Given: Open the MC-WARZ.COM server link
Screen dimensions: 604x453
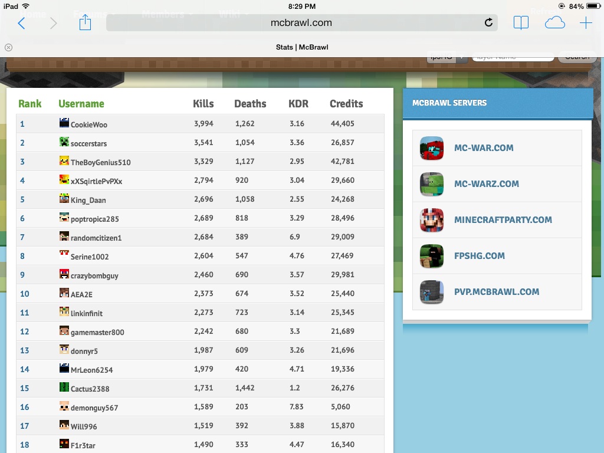Looking at the screenshot, I should point(486,184).
